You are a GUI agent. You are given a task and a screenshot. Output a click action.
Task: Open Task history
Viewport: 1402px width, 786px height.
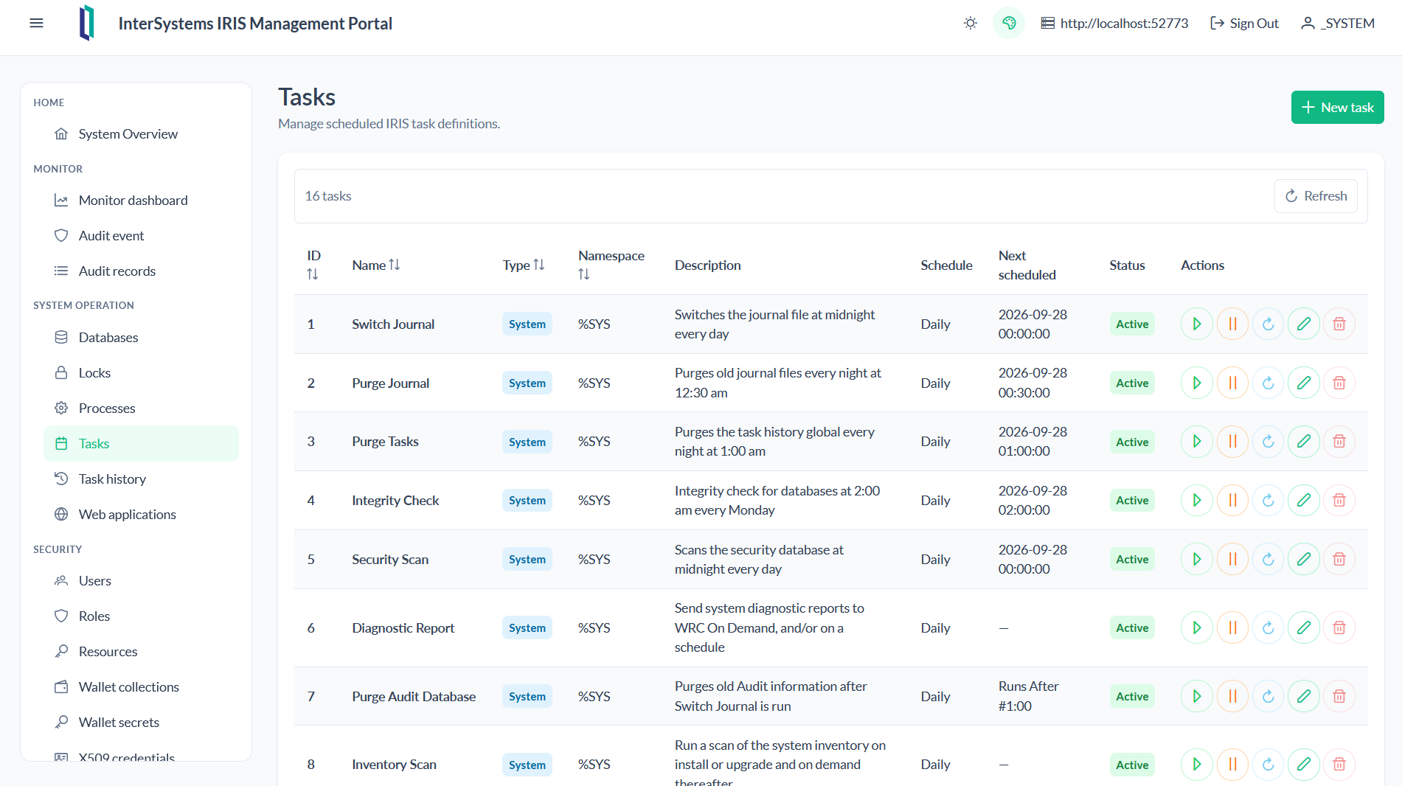(x=141, y=479)
